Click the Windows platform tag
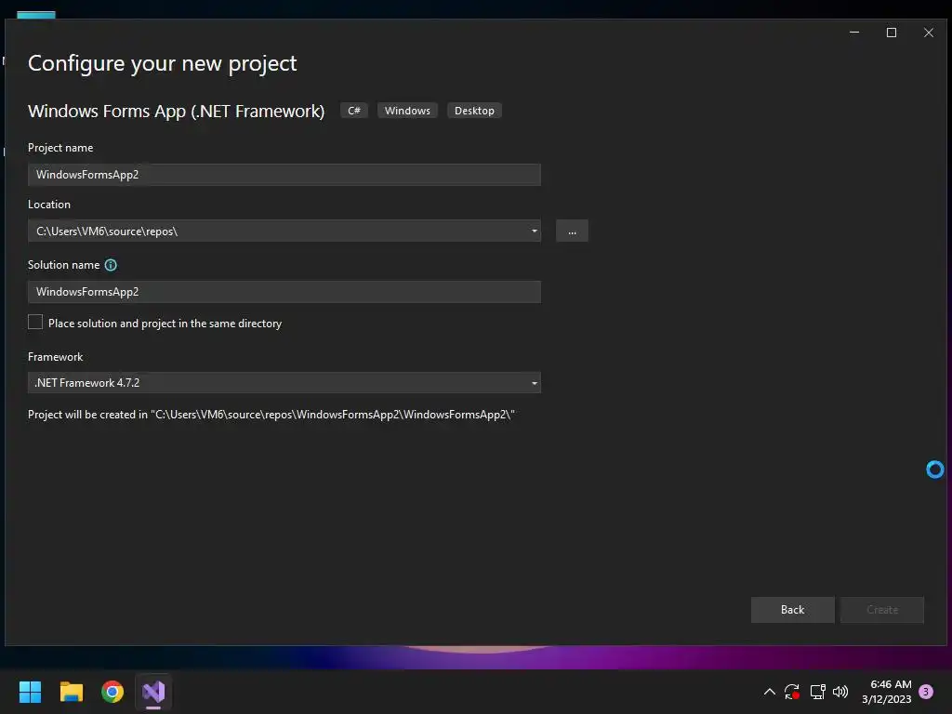The height and width of the screenshot is (714, 952). [407, 111]
